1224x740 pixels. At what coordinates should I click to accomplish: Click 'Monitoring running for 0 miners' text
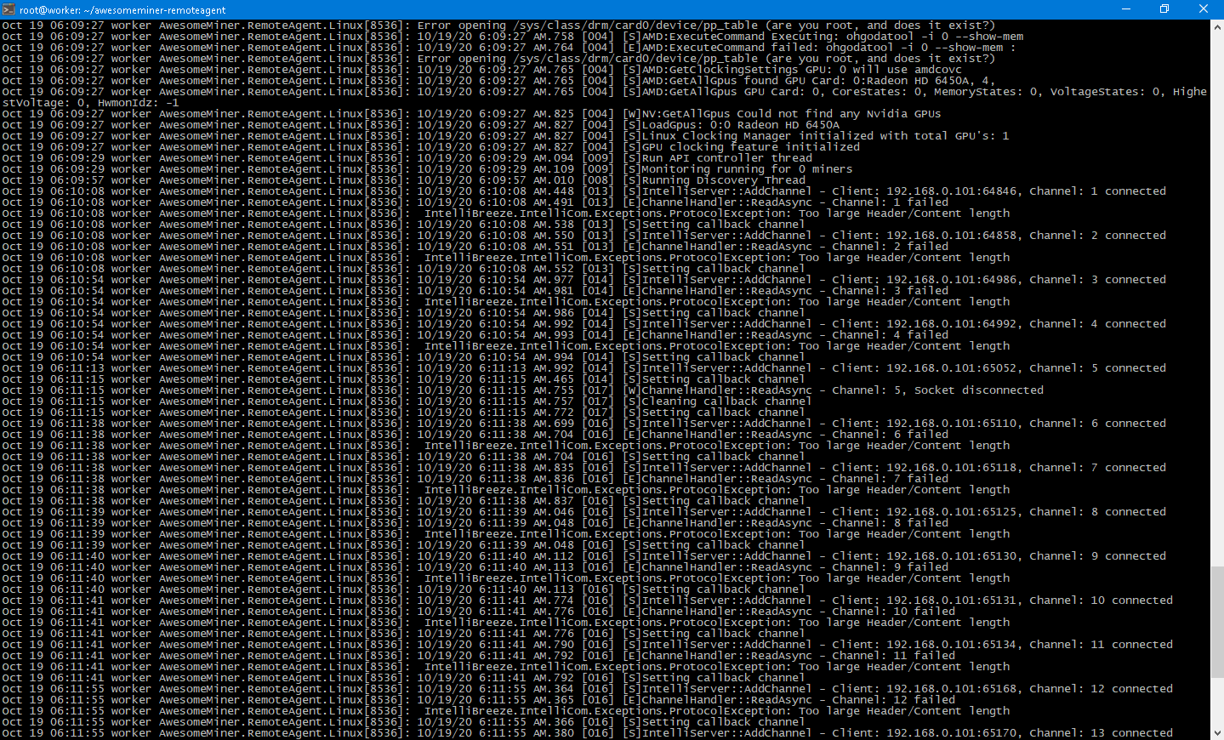[x=747, y=169]
